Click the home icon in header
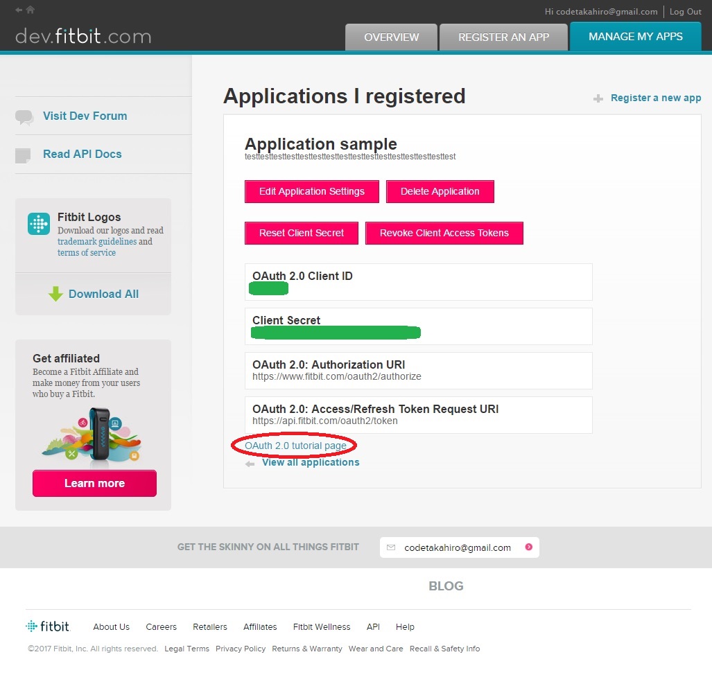The height and width of the screenshot is (677, 712). [x=31, y=10]
